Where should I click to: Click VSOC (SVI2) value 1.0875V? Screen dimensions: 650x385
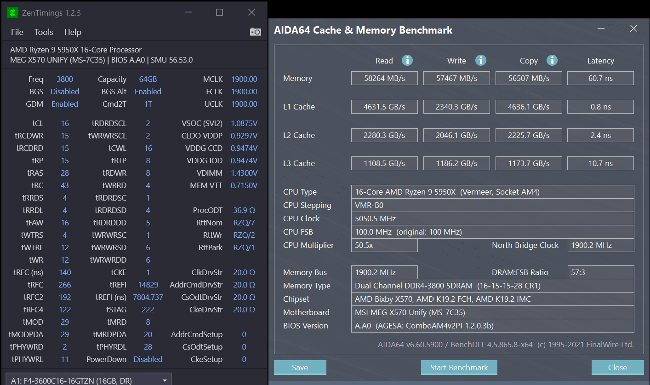[244, 123]
